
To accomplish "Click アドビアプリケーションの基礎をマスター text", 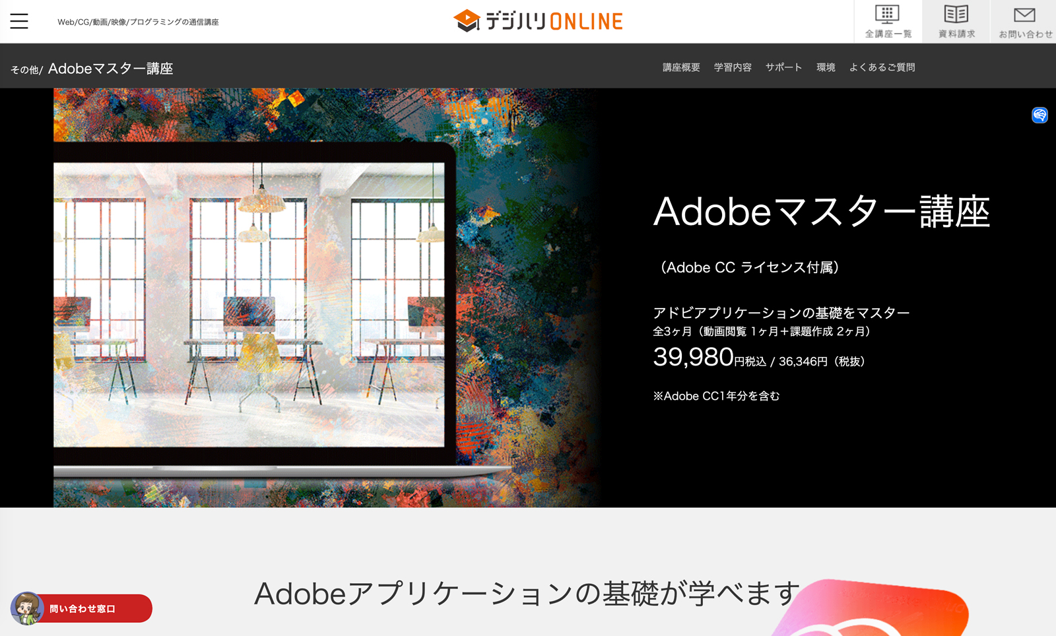I will pyautogui.click(x=781, y=313).
